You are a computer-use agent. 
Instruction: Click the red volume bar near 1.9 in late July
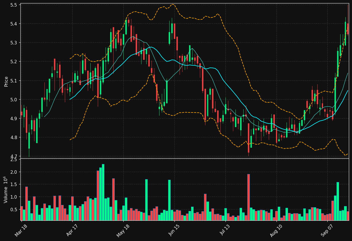248,197
